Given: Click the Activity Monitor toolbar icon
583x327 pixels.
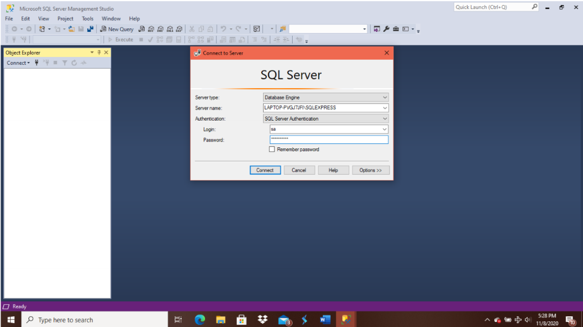Looking at the screenshot, I should pos(257,29).
